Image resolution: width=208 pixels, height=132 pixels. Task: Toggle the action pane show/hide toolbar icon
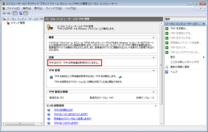pyautogui.click(x=26, y=13)
